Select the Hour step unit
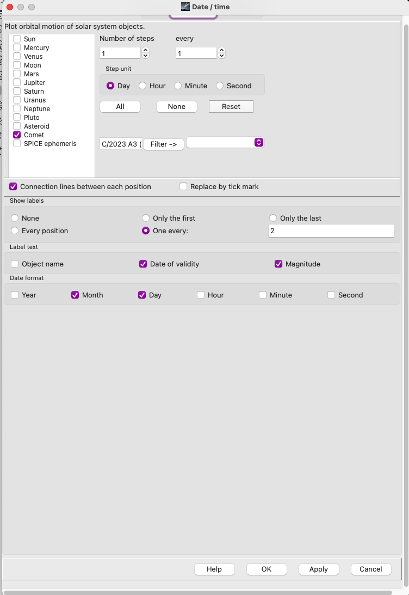 (x=143, y=86)
